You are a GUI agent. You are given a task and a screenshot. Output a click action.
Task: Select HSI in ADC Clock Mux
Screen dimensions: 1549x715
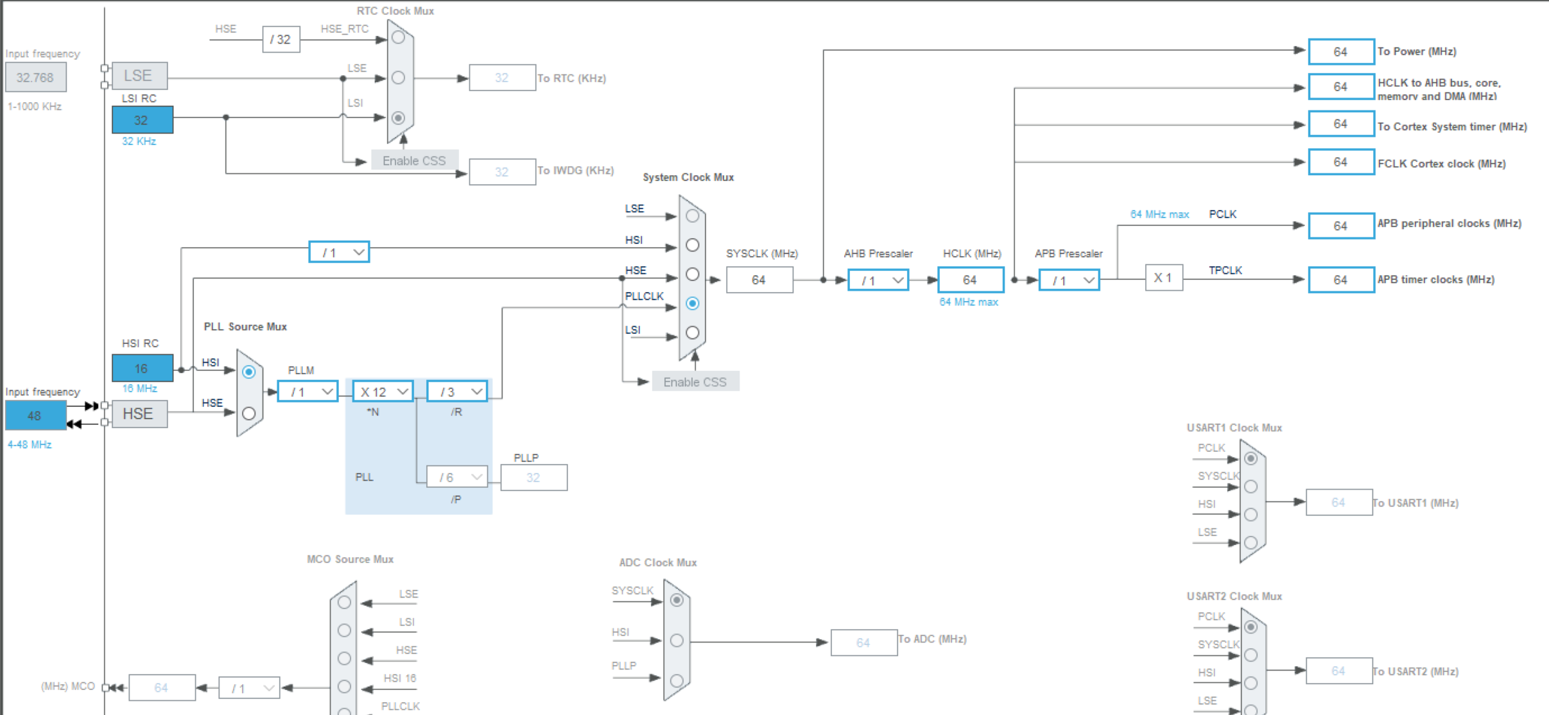677,641
